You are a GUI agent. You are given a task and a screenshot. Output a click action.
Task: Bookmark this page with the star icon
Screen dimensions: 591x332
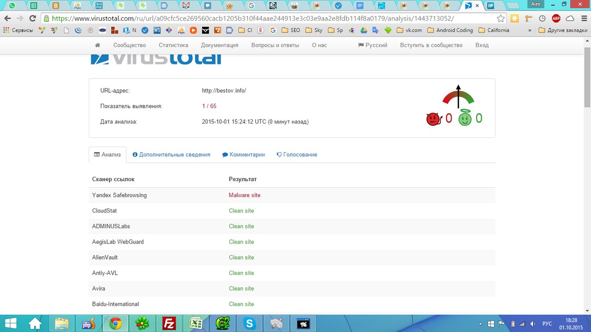click(501, 18)
